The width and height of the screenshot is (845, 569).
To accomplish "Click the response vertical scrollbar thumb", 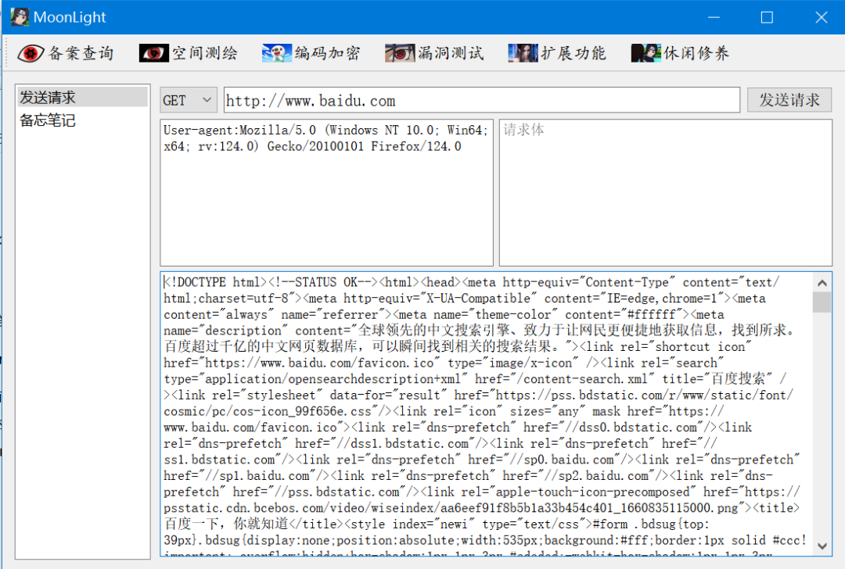I will click(822, 302).
